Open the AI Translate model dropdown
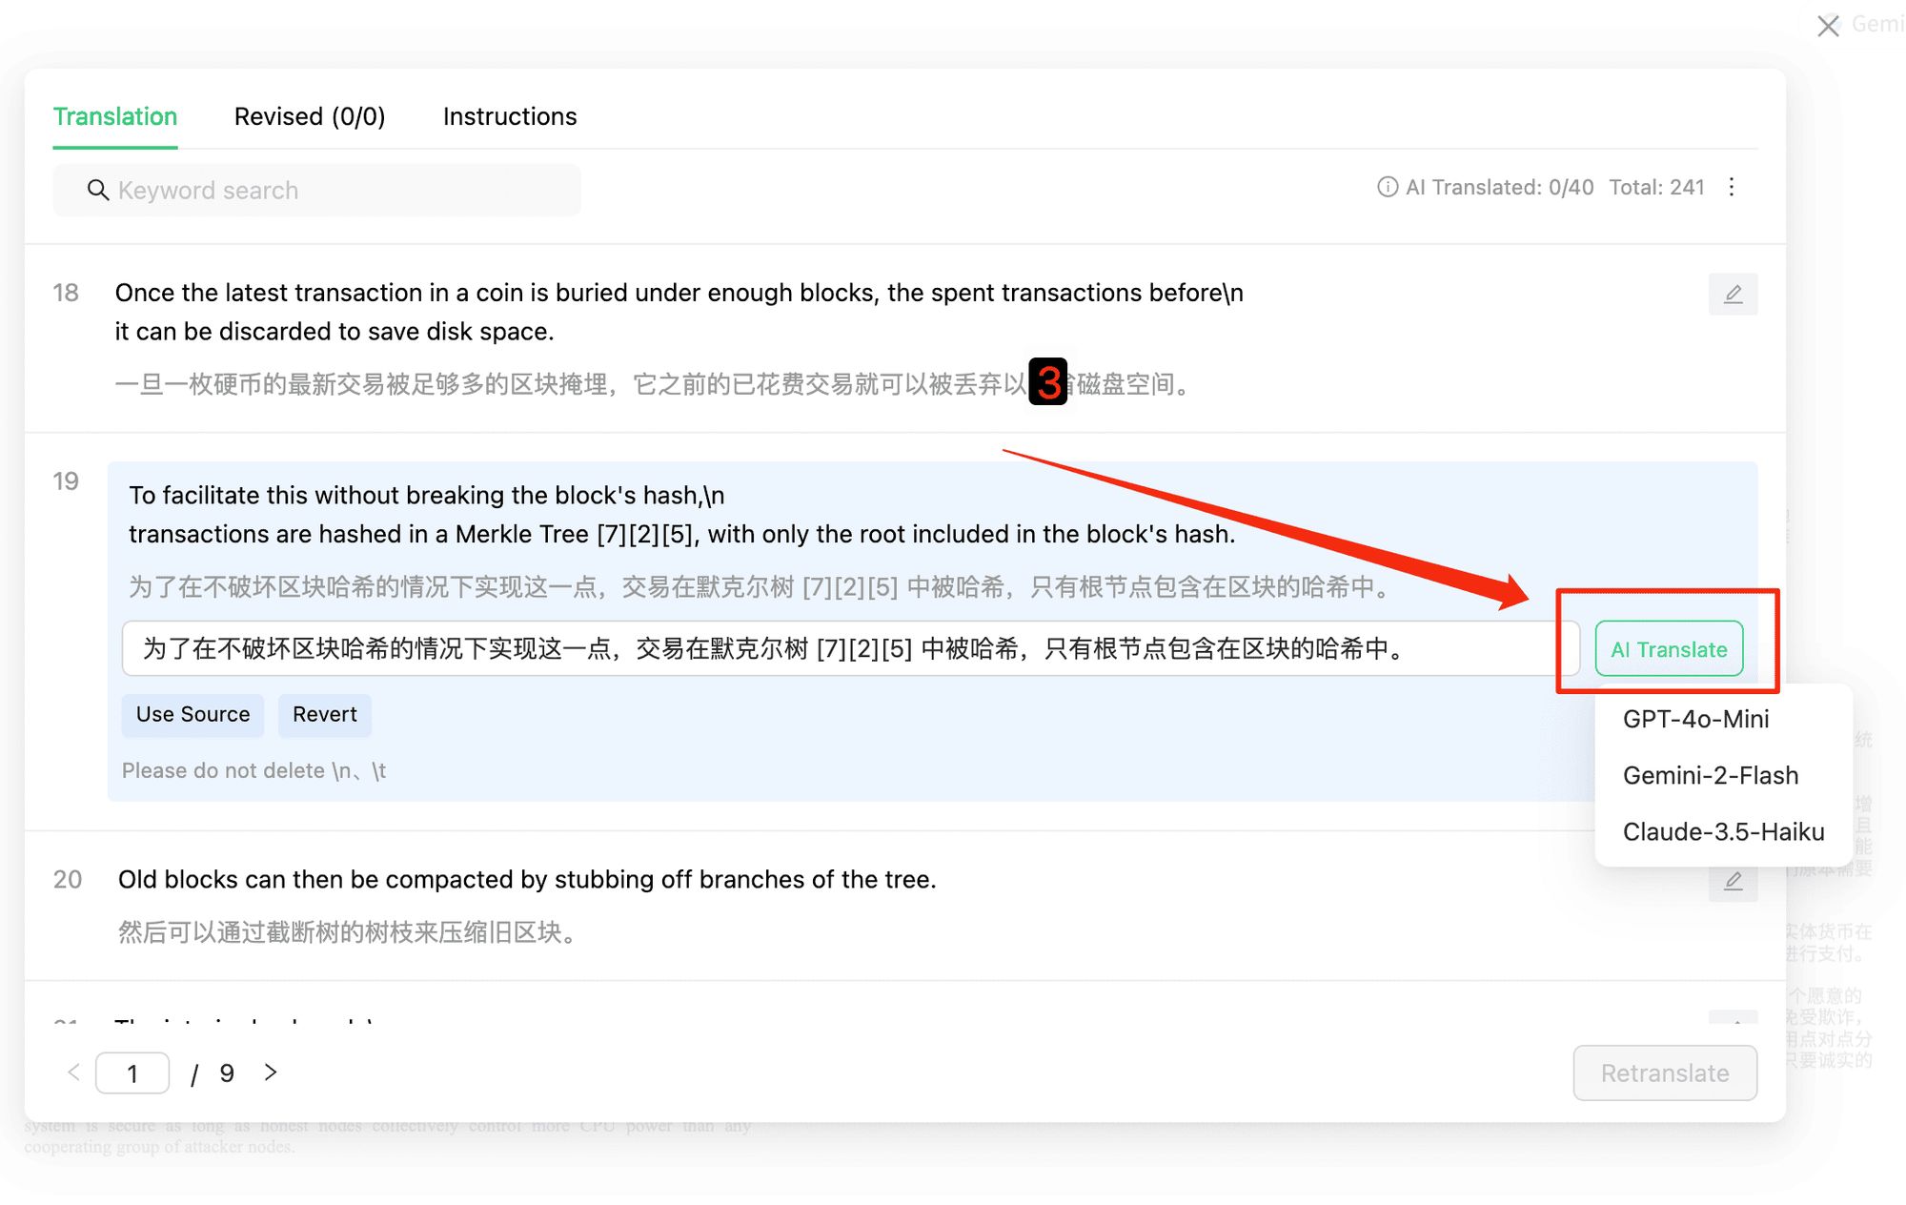The image size is (1906, 1205). click(x=1669, y=649)
